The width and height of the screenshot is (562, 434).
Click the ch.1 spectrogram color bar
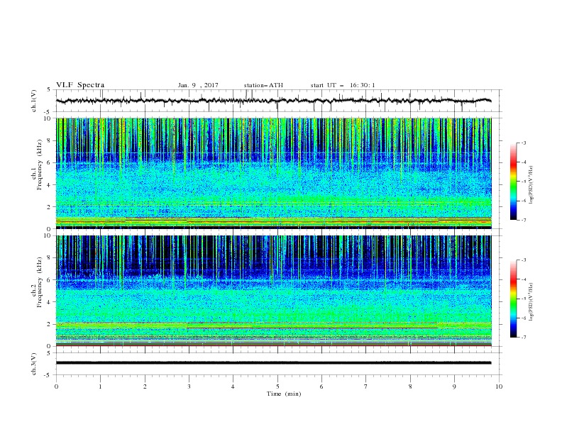(x=513, y=182)
